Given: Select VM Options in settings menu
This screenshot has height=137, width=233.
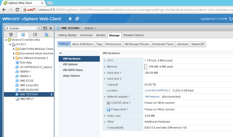Looking at the screenshot, I should [70, 65].
